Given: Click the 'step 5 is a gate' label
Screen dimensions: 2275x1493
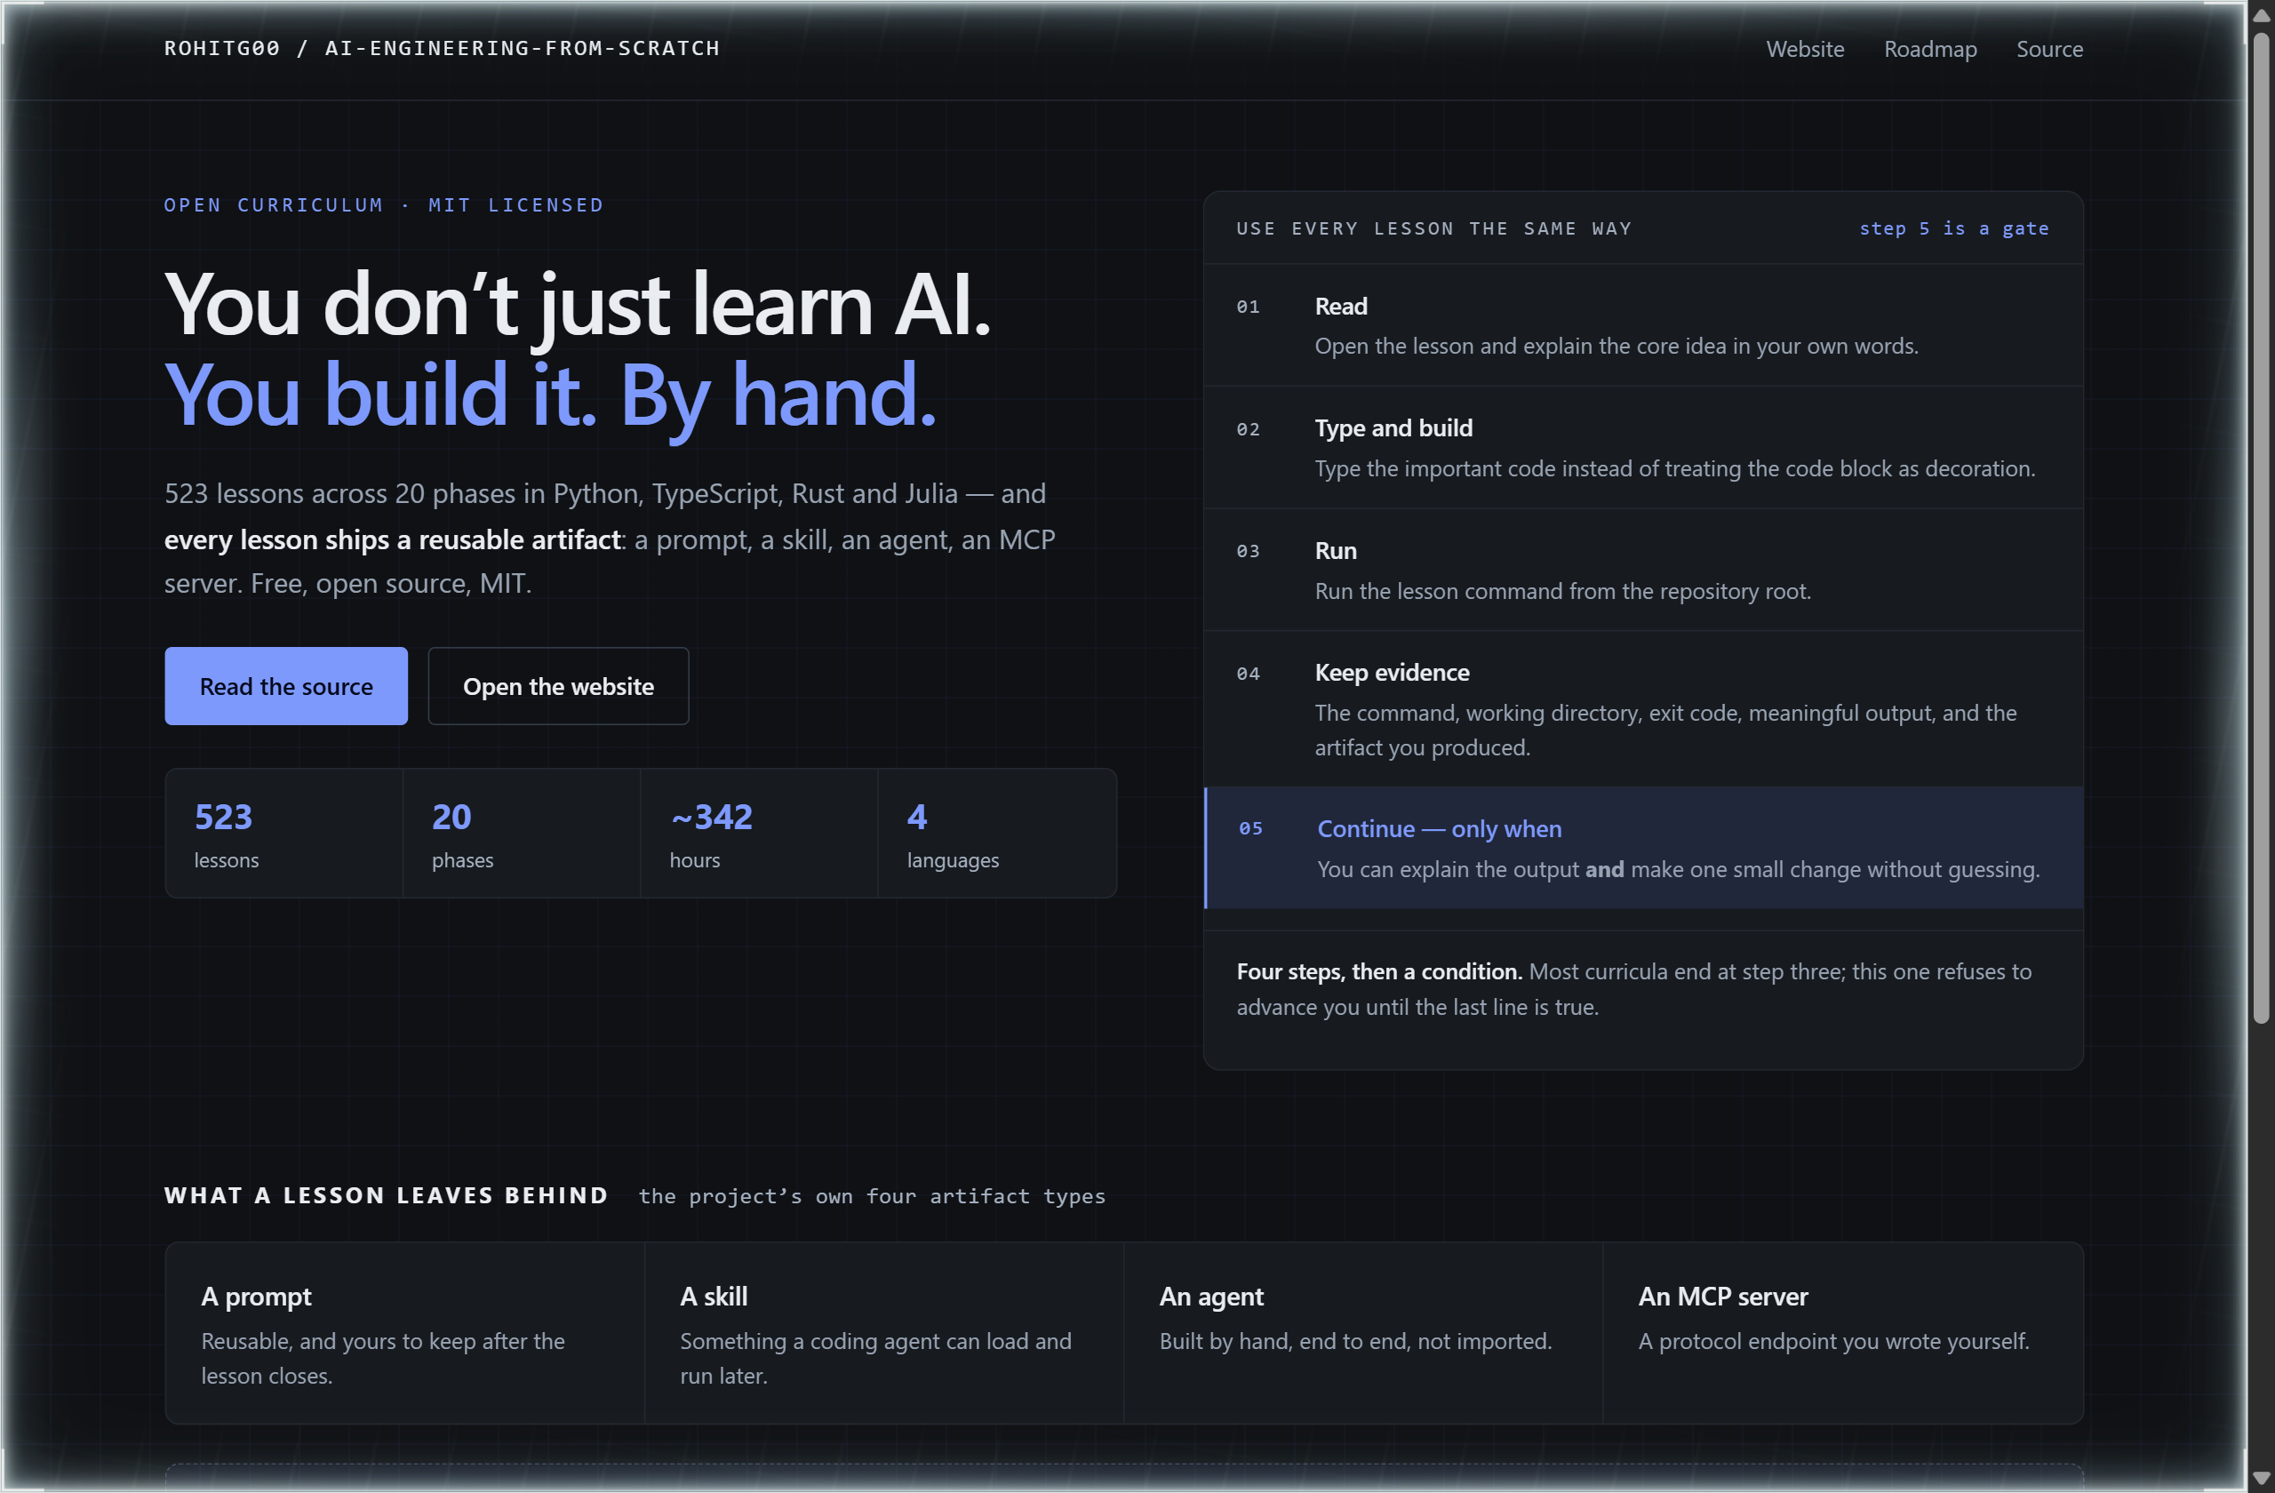Looking at the screenshot, I should pyautogui.click(x=1954, y=228).
